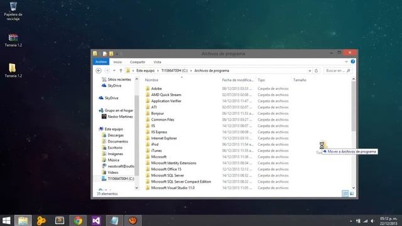The width and height of the screenshot is (402, 226).
Task: Click TI10664700H (C:) breadcrumb in address bar
Action: click(175, 70)
